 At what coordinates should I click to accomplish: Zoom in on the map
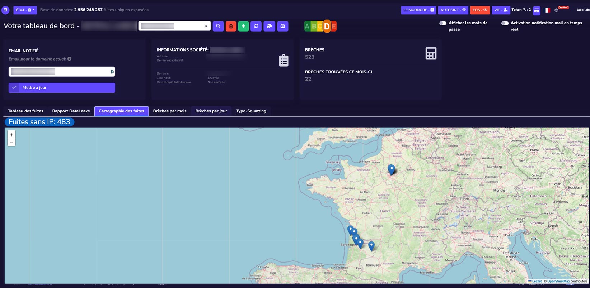pyautogui.click(x=11, y=135)
